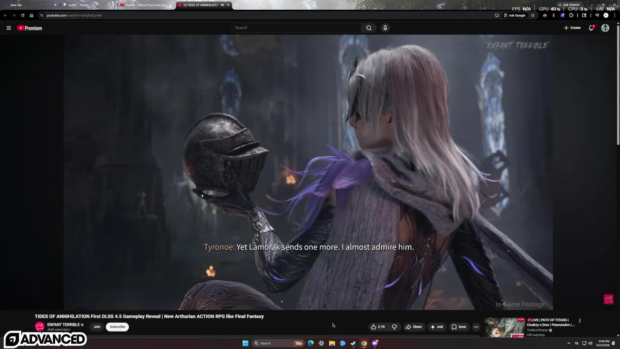Reload the current page
This screenshot has height=349, width=620.
pos(22,16)
